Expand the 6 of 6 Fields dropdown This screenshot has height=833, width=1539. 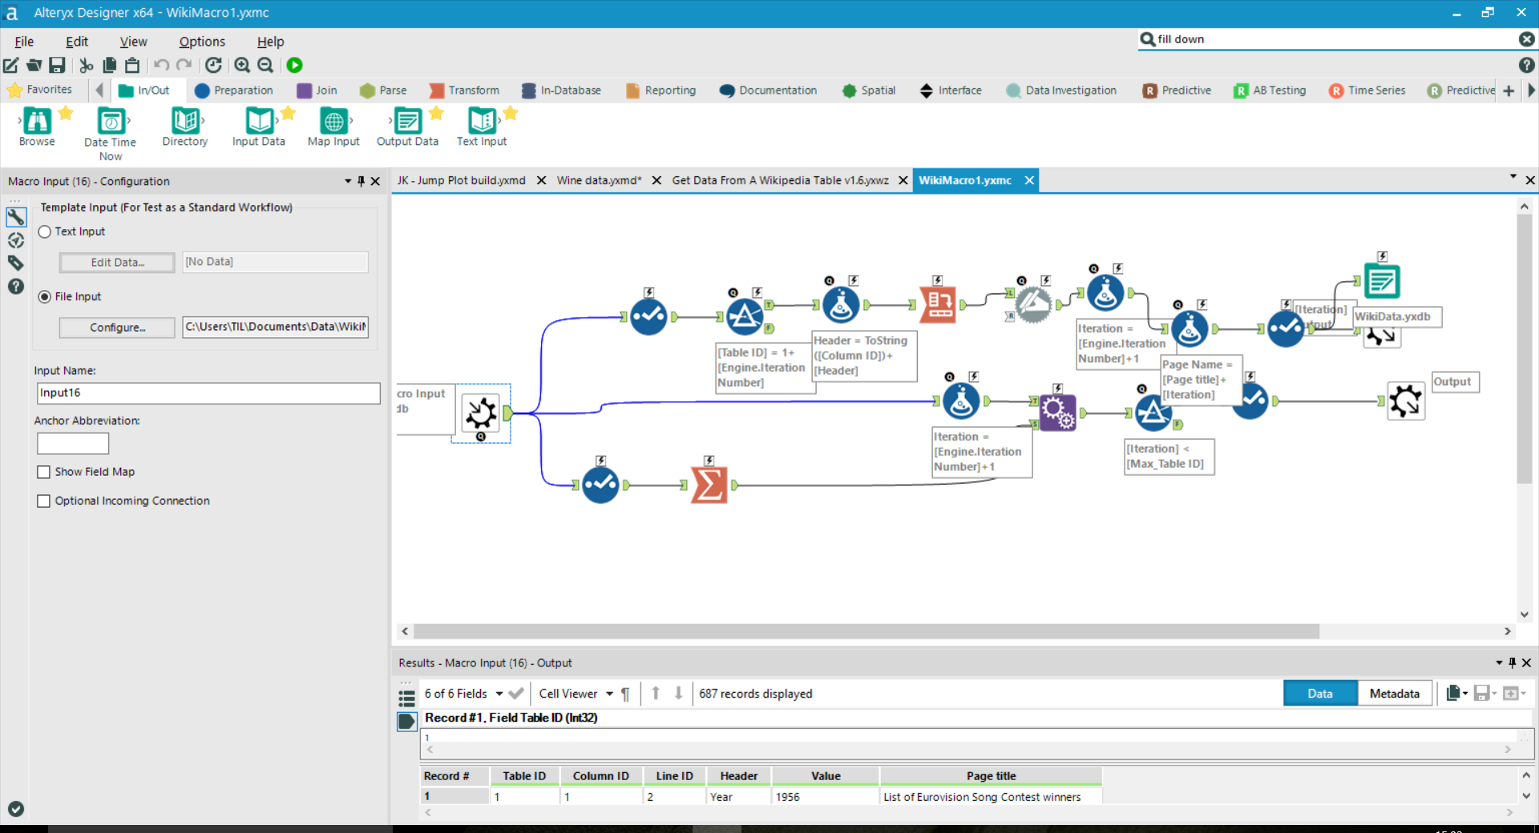[499, 694]
